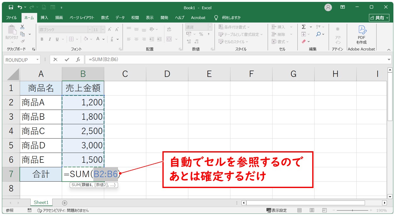Open the ファイル menu tab
Image resolution: width=395 pixels, height=216 pixels.
(x=12, y=18)
